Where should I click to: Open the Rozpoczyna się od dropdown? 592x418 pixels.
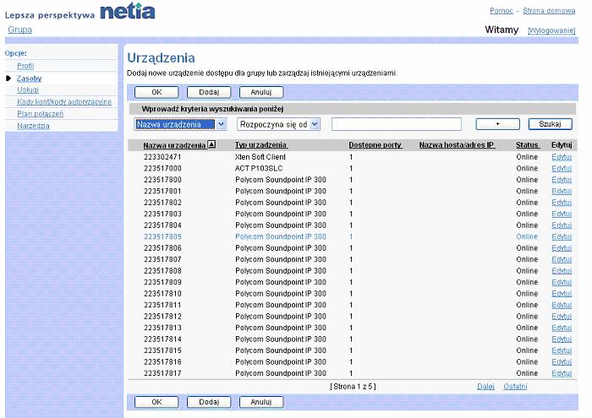pos(278,124)
